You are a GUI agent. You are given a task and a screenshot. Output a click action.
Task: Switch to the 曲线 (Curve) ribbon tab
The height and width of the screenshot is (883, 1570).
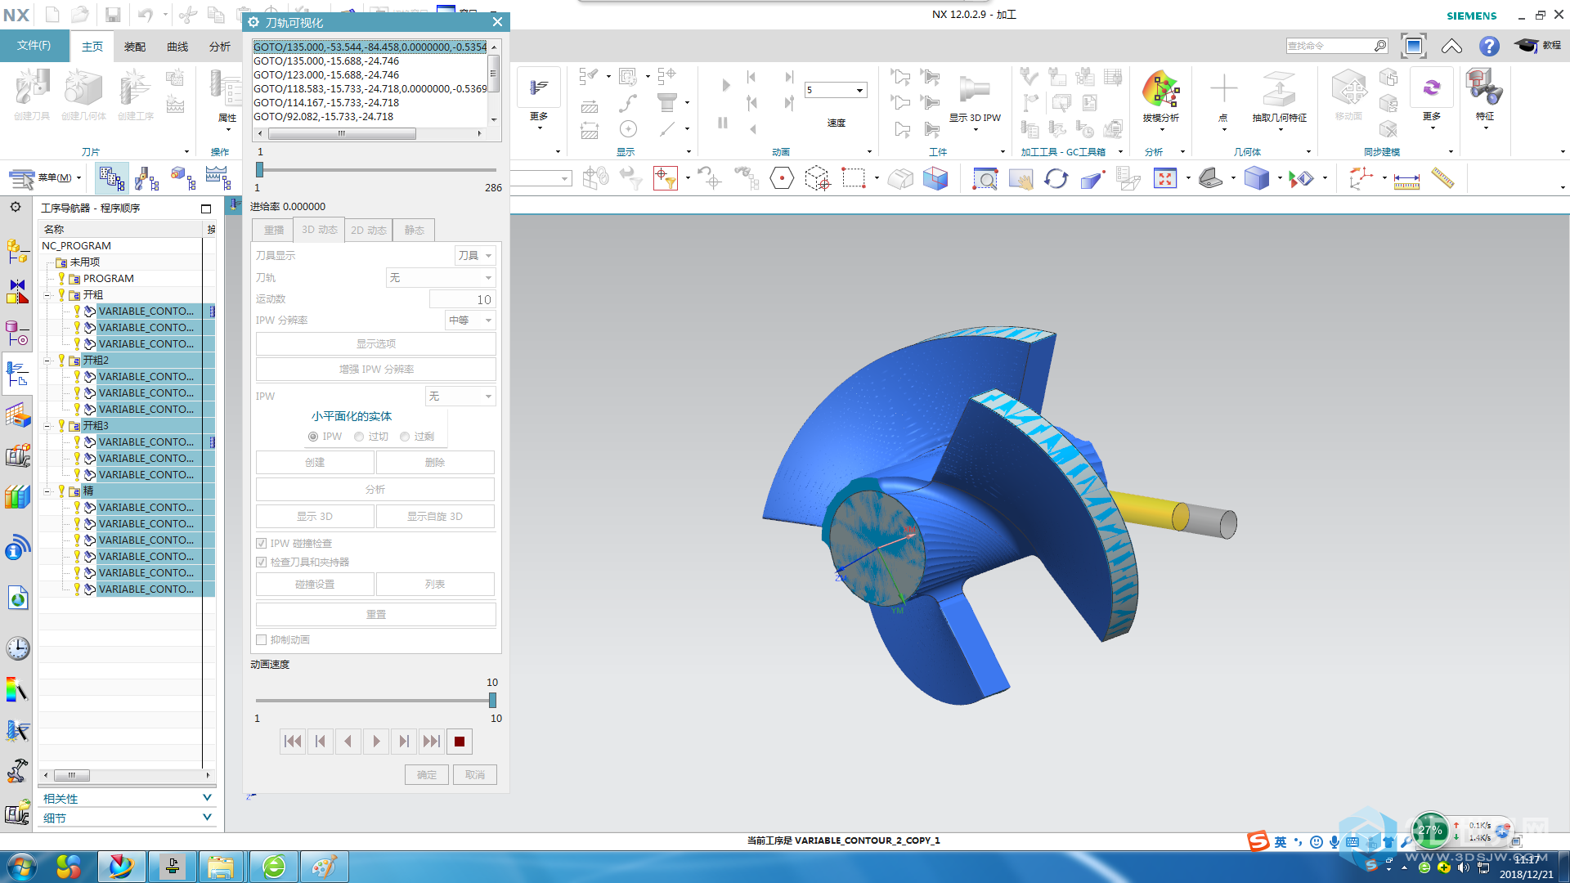click(177, 47)
